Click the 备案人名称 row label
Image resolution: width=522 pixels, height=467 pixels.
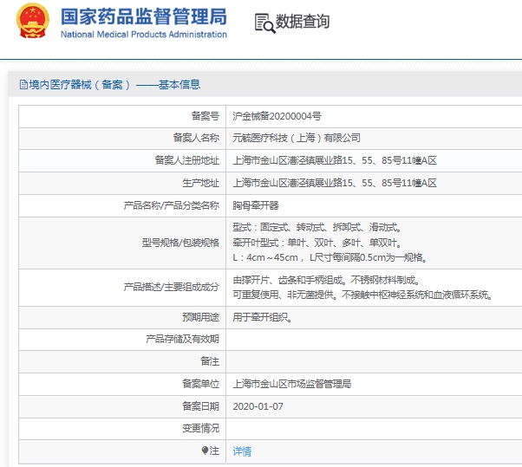click(196, 138)
